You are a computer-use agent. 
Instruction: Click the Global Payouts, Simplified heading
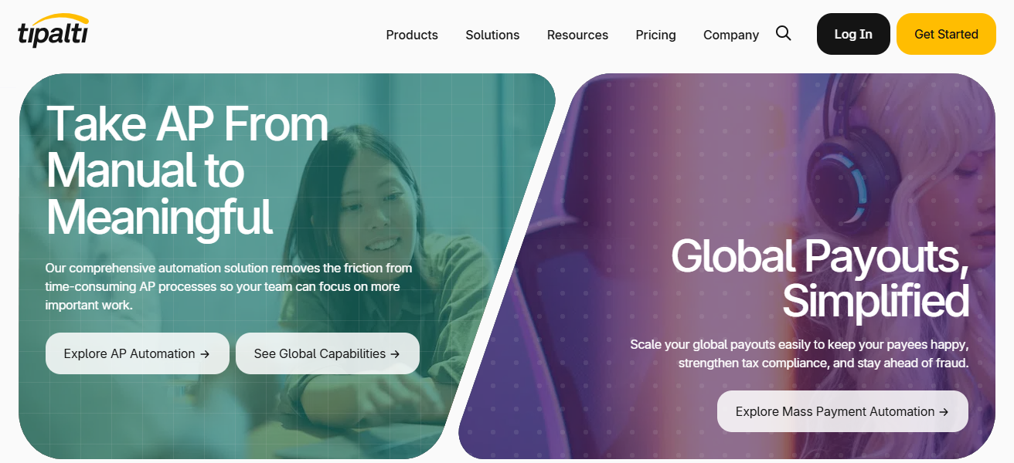820,278
